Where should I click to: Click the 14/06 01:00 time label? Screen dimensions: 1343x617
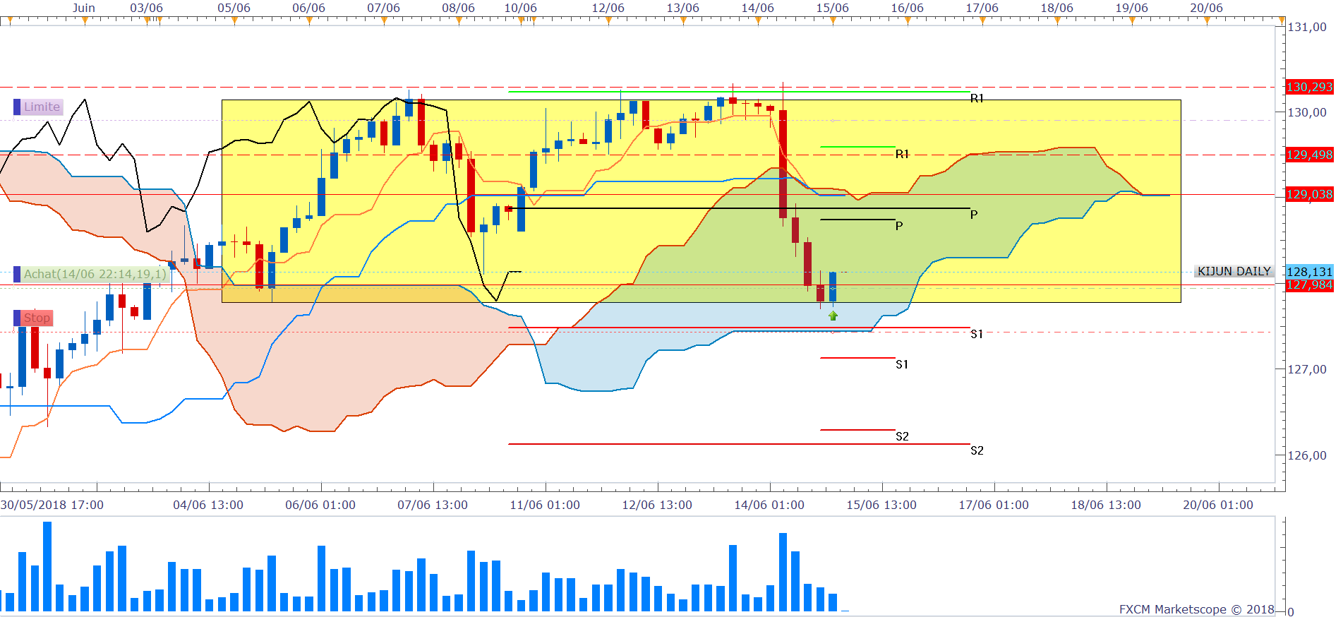[x=769, y=505]
